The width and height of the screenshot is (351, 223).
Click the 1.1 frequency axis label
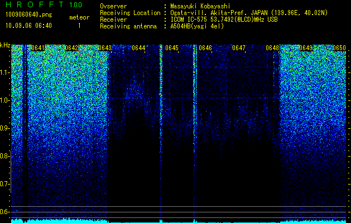(4, 72)
